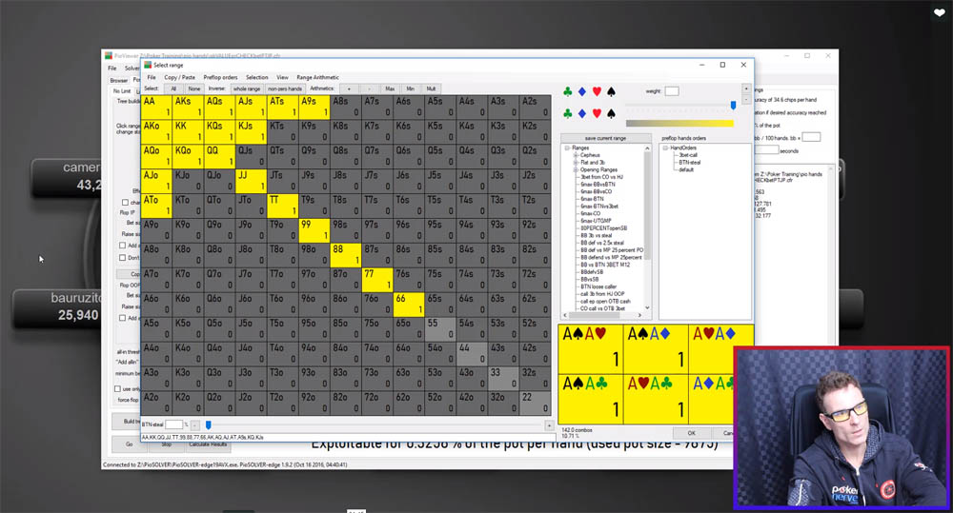Image resolution: width=953 pixels, height=513 pixels.
Task: Click the minus button left of bottom slider
Action: (x=195, y=425)
